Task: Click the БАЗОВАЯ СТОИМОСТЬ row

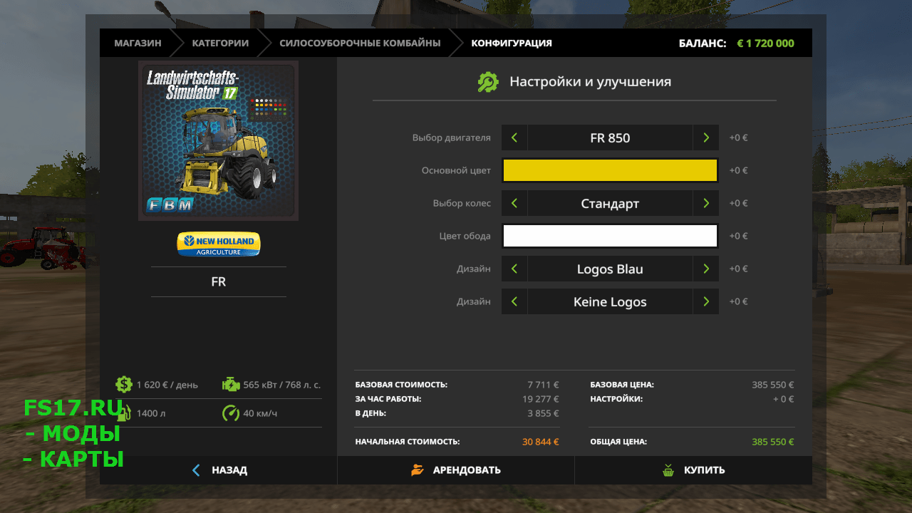Action: tap(457, 385)
